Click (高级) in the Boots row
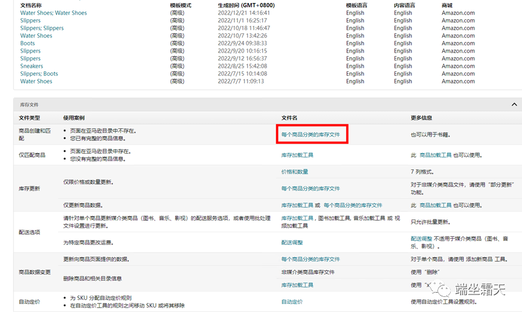The width and height of the screenshot is (522, 312). pos(177,44)
